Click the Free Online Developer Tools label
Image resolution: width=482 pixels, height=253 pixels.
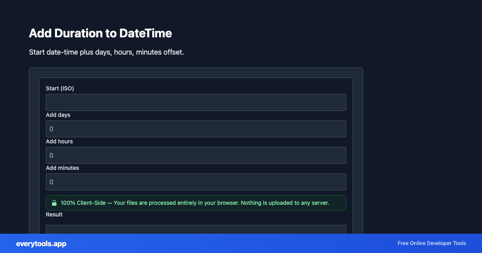click(432, 243)
